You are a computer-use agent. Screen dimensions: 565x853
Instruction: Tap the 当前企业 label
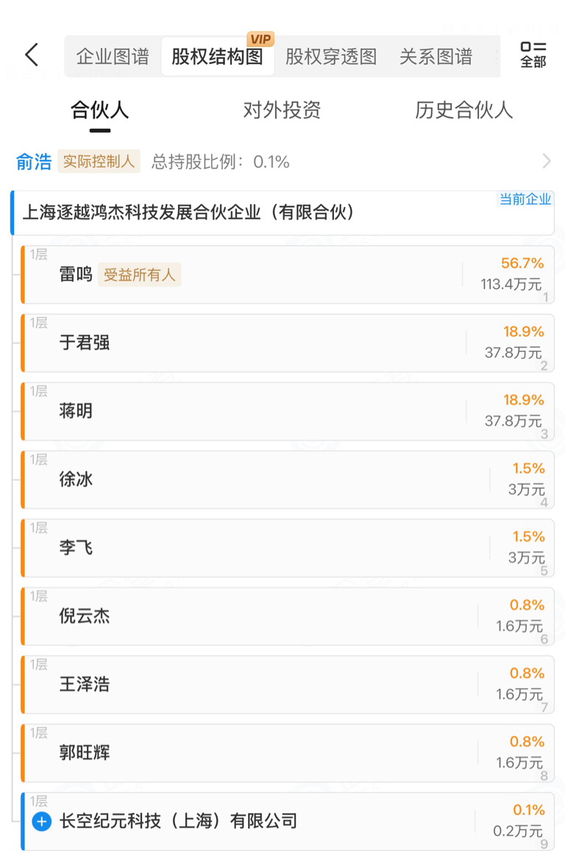click(x=525, y=199)
